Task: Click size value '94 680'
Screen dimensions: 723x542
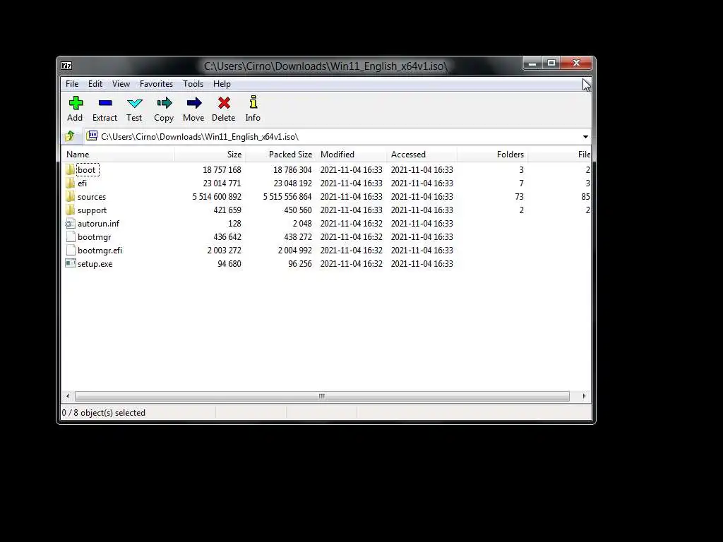Action: [229, 264]
